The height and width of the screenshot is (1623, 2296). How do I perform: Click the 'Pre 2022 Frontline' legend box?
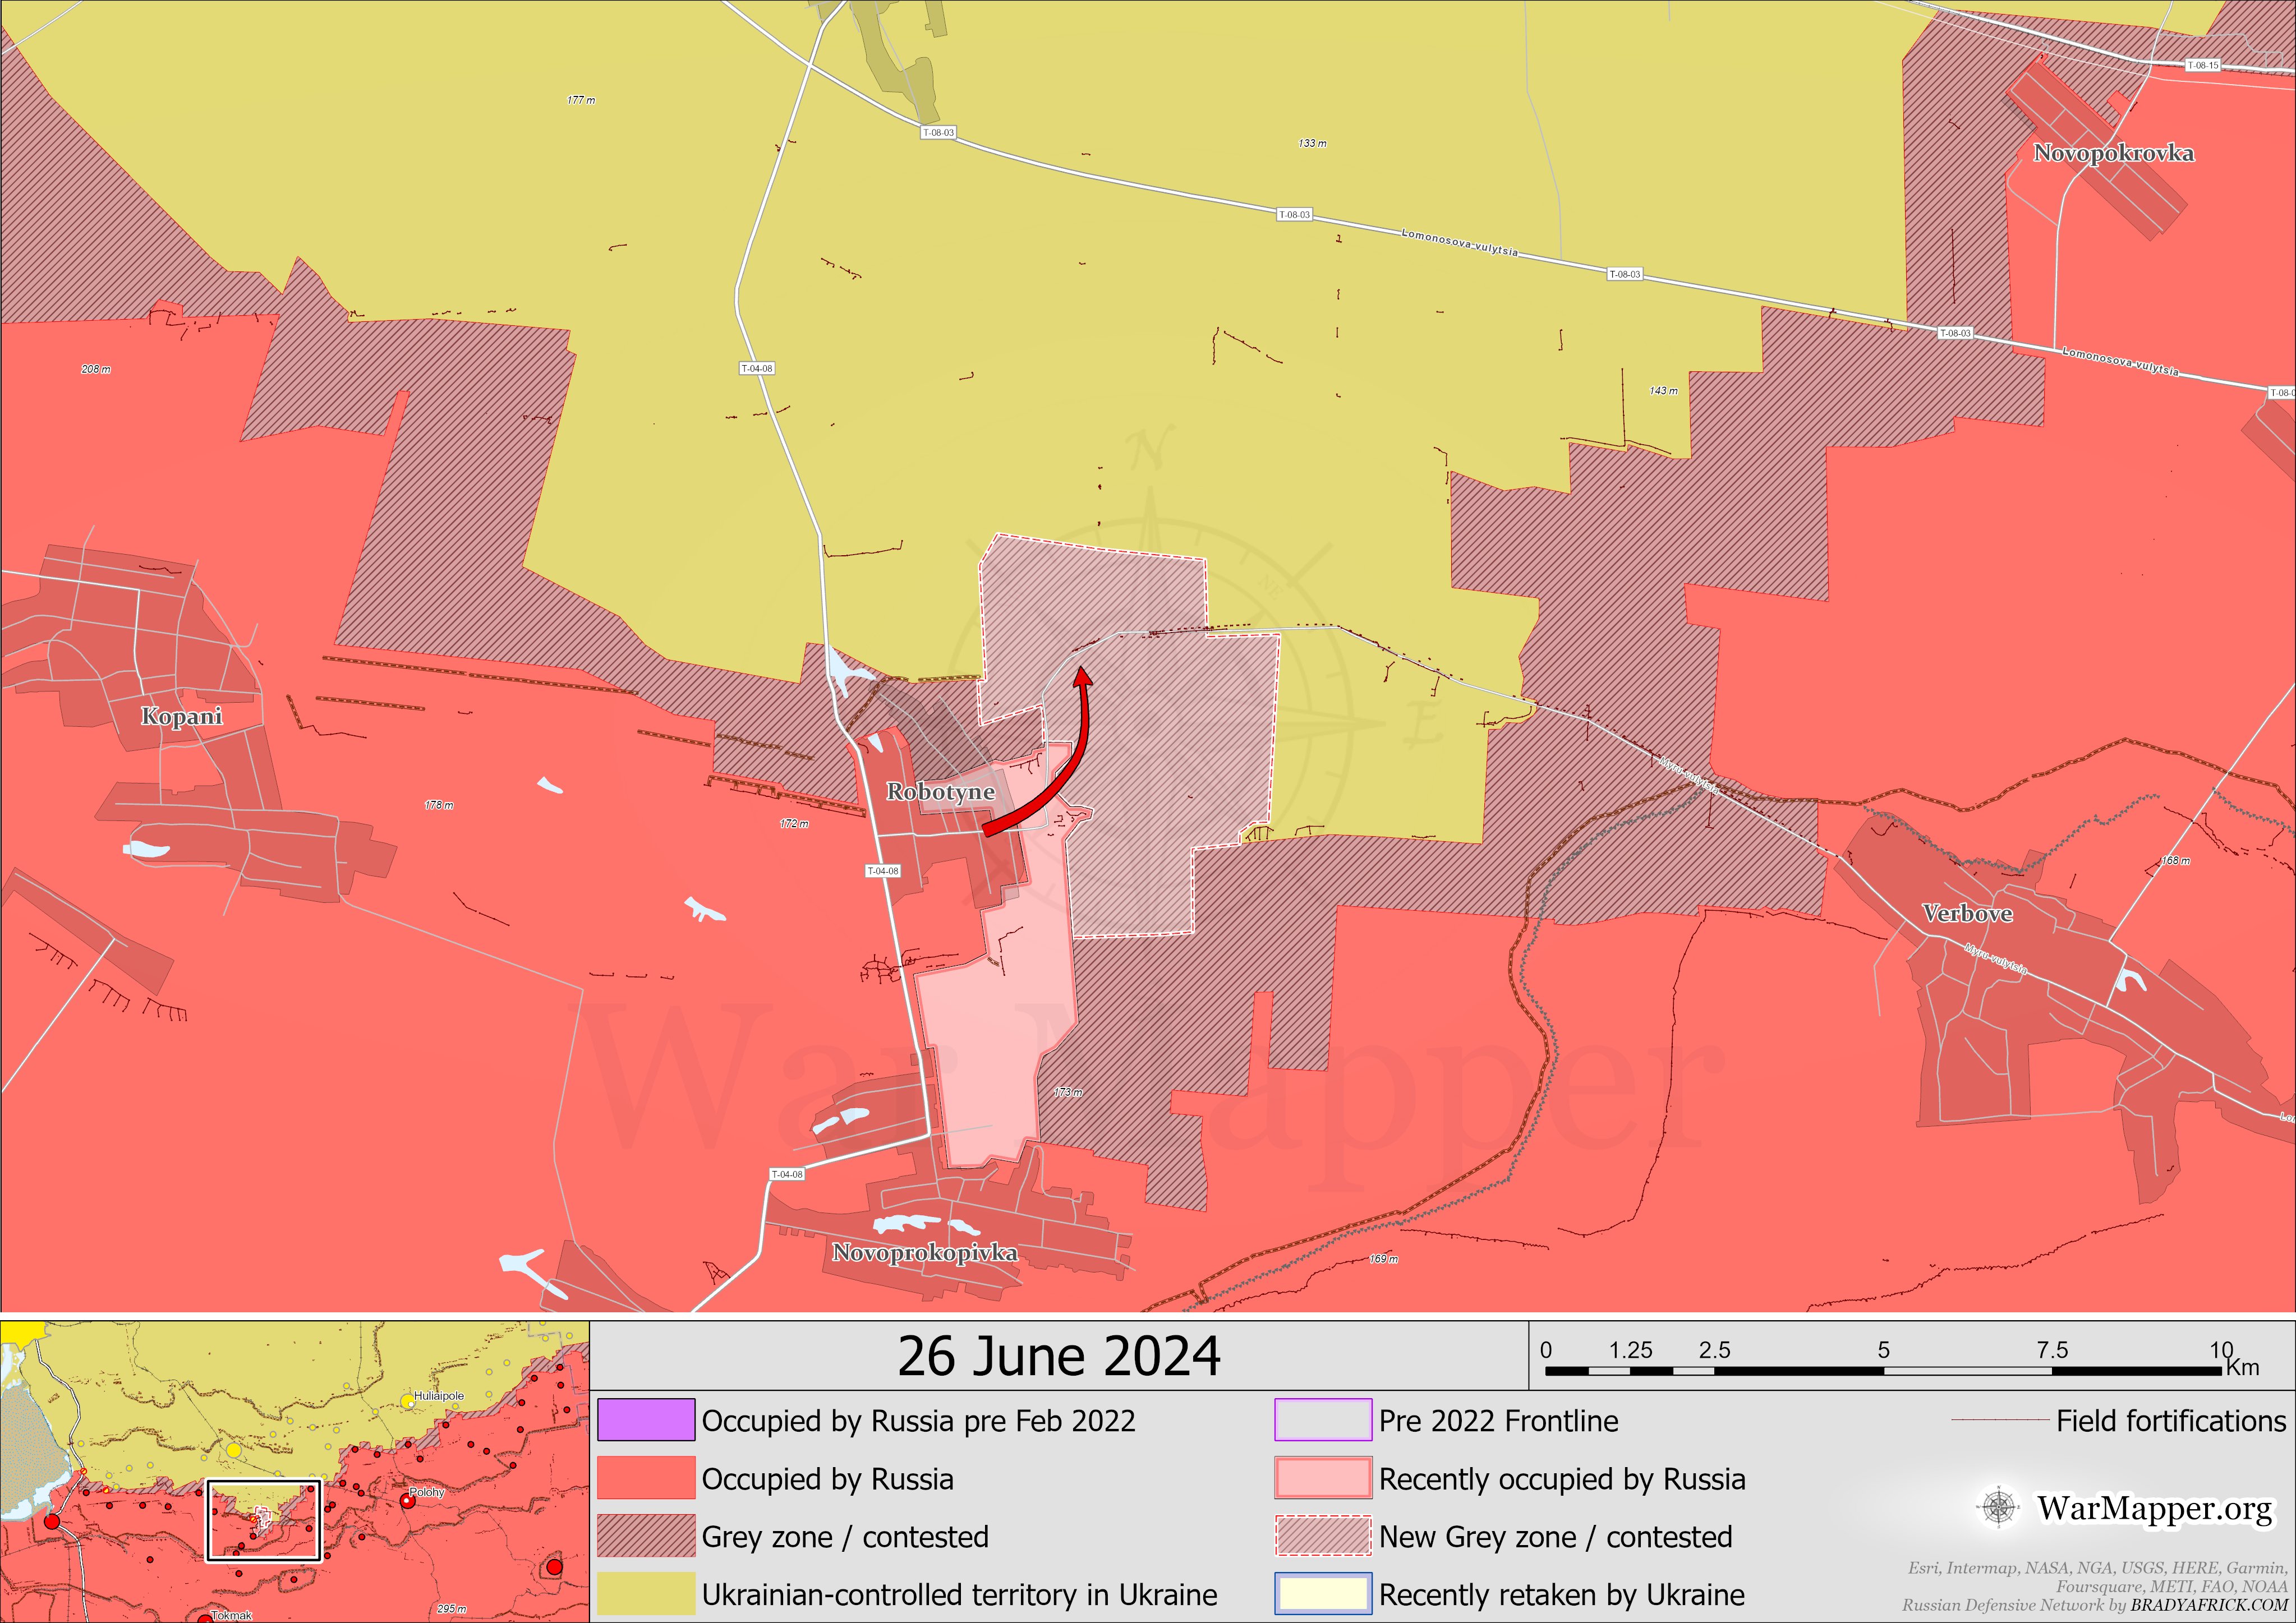1323,1420
